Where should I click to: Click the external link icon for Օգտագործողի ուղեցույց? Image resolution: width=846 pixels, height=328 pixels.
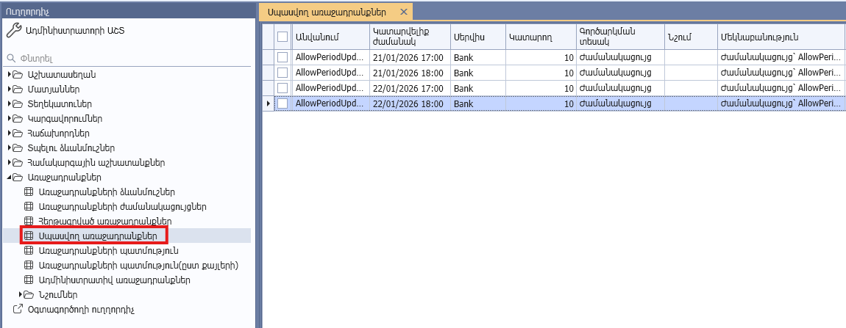point(18,309)
